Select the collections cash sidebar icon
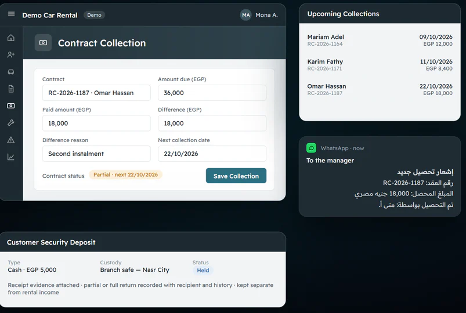466x313 pixels. click(x=11, y=105)
